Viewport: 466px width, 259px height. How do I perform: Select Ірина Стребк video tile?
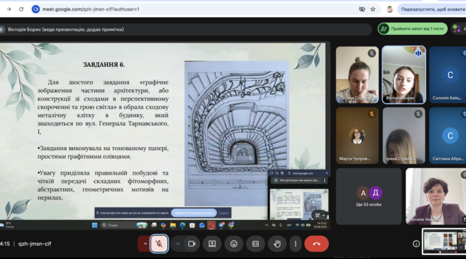click(404, 136)
